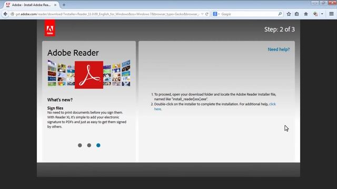Click the red Adobe Reader PDF icon
Screen dimensions: 337x189
89,75
